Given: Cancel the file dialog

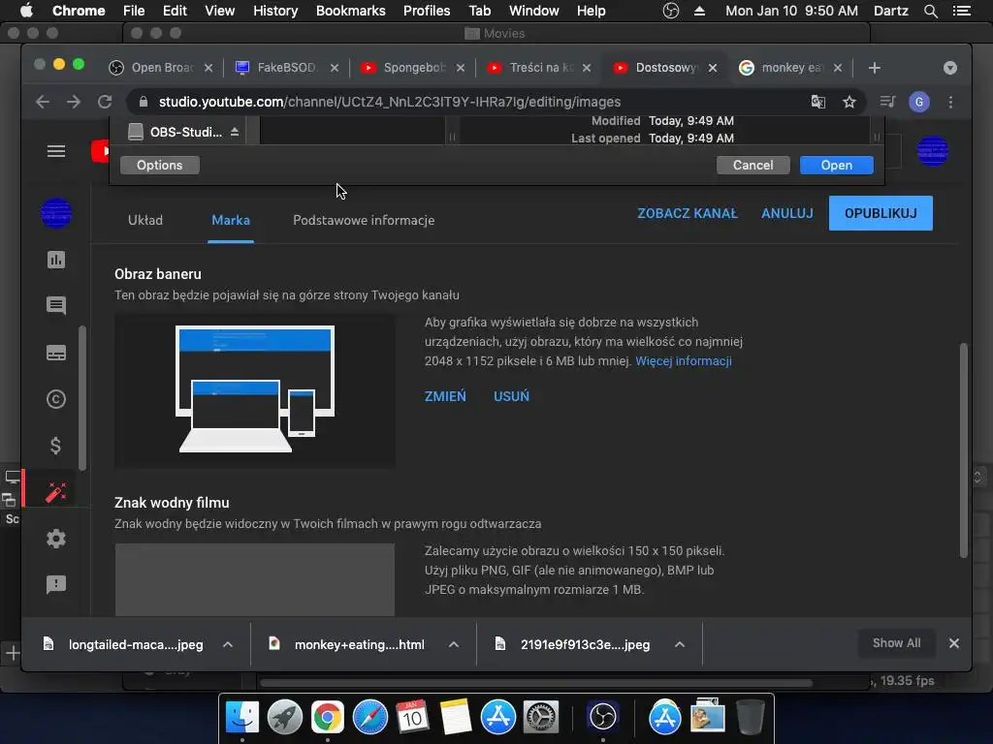Looking at the screenshot, I should click(753, 165).
